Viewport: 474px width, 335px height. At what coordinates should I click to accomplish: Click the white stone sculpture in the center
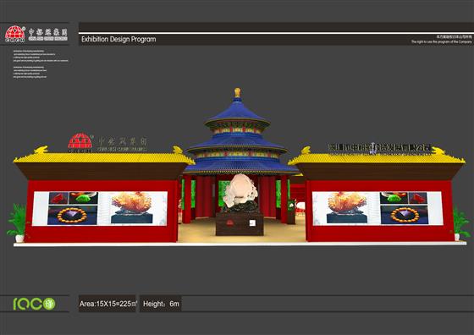click(240, 190)
